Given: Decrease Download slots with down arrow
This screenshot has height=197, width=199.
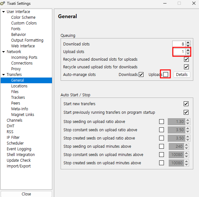Looking at the screenshot, I should [188, 46].
